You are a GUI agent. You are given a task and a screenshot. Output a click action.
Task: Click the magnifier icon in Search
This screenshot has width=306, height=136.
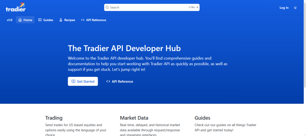[x=107, y=7]
